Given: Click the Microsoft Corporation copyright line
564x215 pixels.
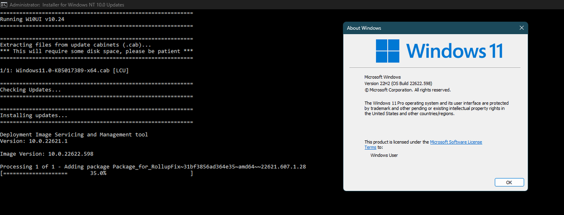Looking at the screenshot, I should pyautogui.click(x=408, y=90).
